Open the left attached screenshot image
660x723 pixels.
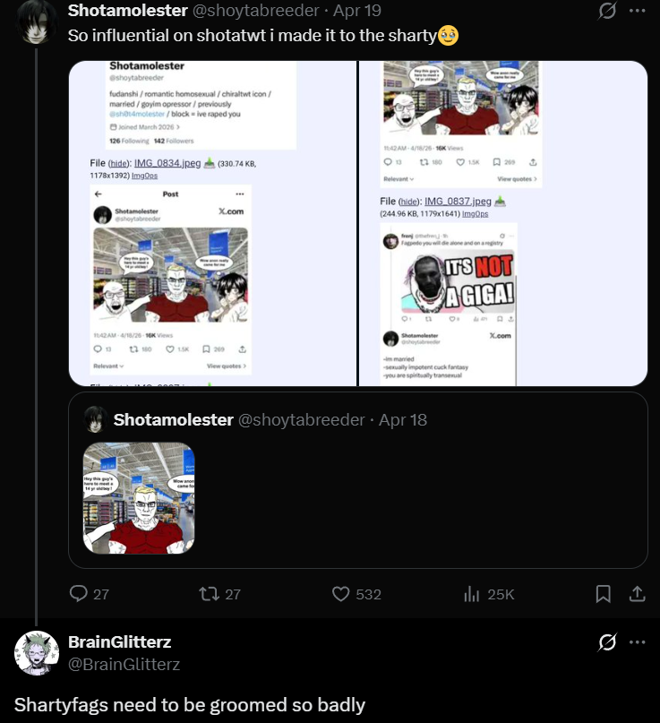tap(213, 223)
